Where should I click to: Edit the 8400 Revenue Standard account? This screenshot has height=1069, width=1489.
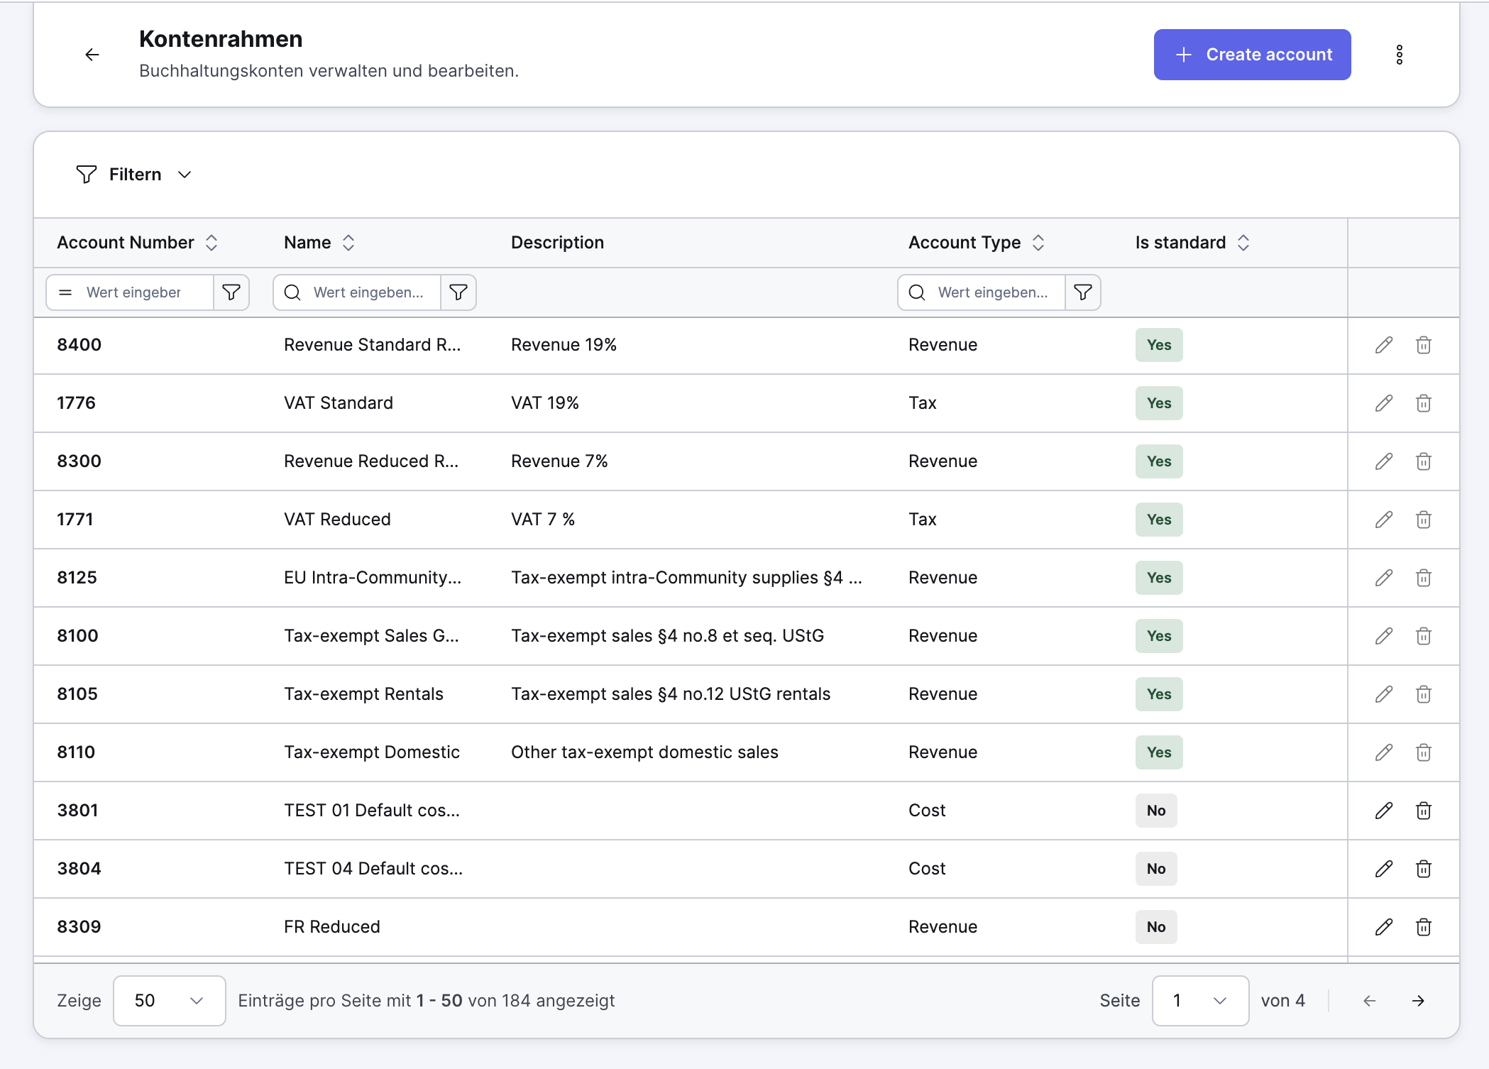coord(1383,345)
